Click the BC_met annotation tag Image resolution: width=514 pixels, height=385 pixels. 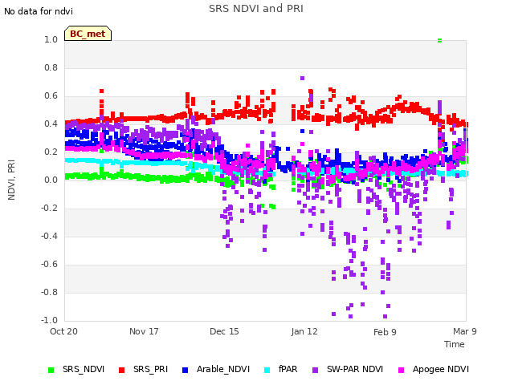click(x=88, y=34)
